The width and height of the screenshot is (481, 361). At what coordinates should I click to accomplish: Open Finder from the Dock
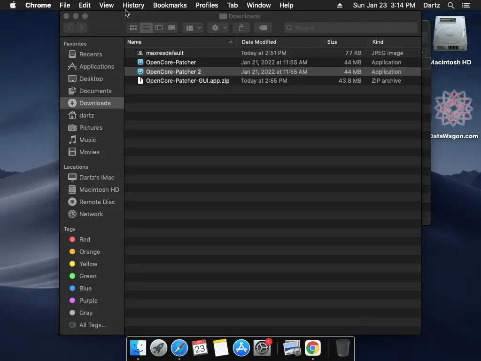pyautogui.click(x=138, y=348)
